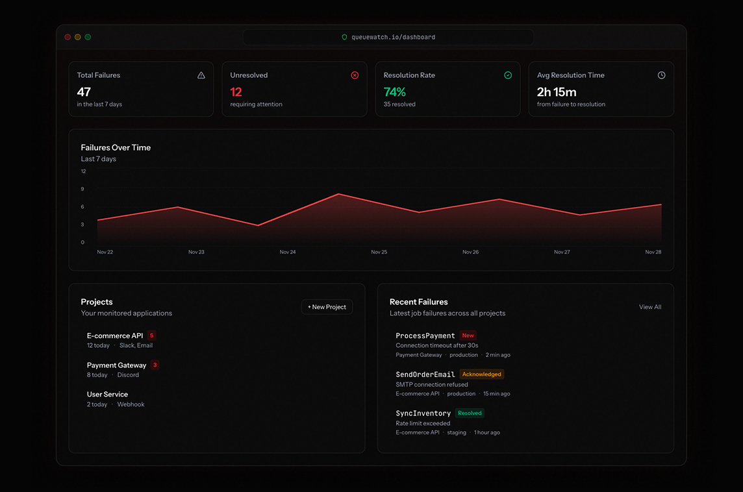Click the red X icon in Unresolved card
Image resolution: width=743 pixels, height=492 pixels.
pyautogui.click(x=355, y=75)
